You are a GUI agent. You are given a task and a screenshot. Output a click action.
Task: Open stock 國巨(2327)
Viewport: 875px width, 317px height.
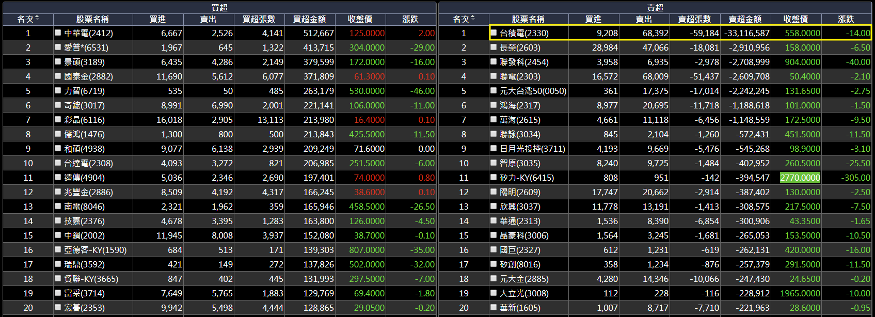click(520, 250)
